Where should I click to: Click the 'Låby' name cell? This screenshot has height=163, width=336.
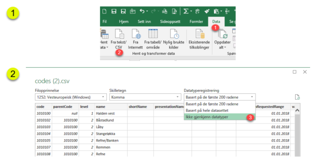[x=111, y=127]
